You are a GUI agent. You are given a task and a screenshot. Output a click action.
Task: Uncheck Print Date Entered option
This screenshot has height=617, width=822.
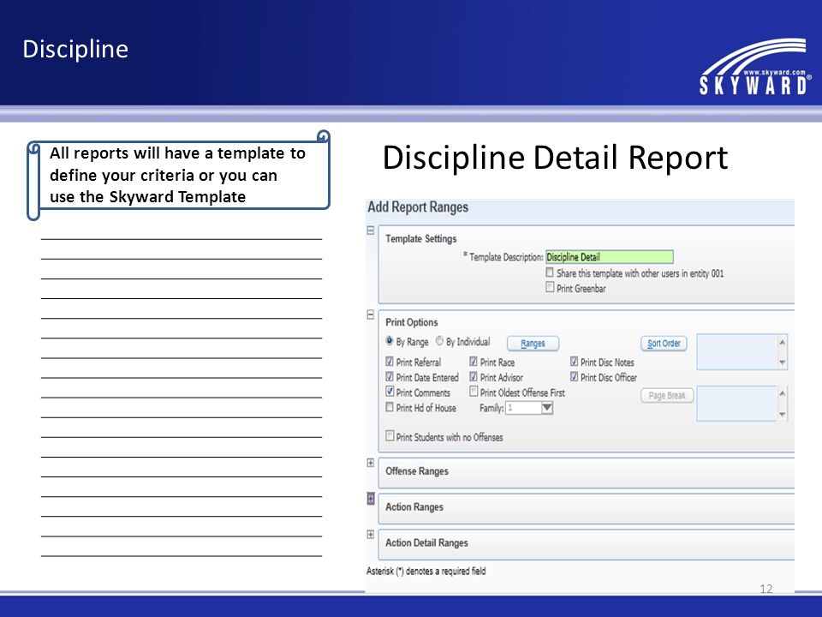390,377
